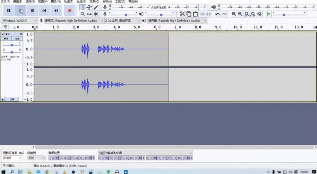This screenshot has width=317, height=174.
Task: Zoom out with the minus magnifier
Action: 240,14
